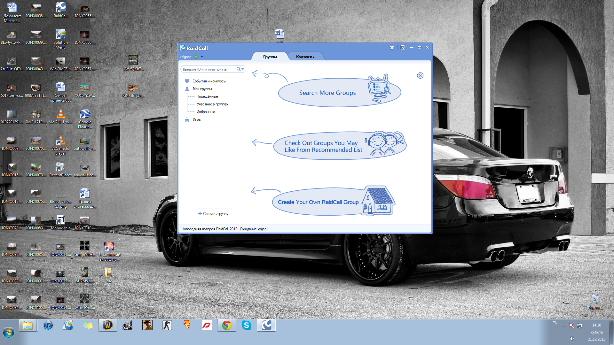Click the Mobogenie desktop shortcut
Screen dimensions: 614x345
pyautogui.click(x=60, y=223)
